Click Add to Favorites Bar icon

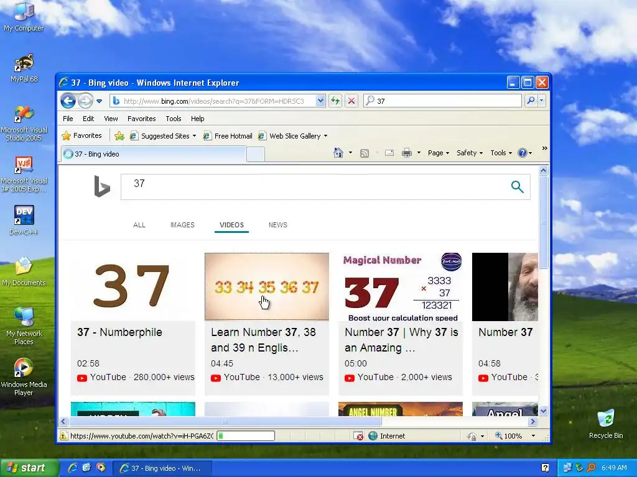119,136
